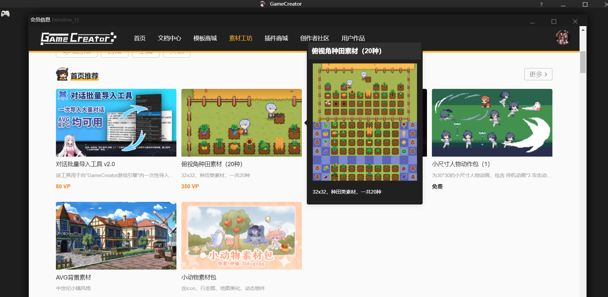
Task: Click the GameCreator logo
Action: click(x=78, y=38)
